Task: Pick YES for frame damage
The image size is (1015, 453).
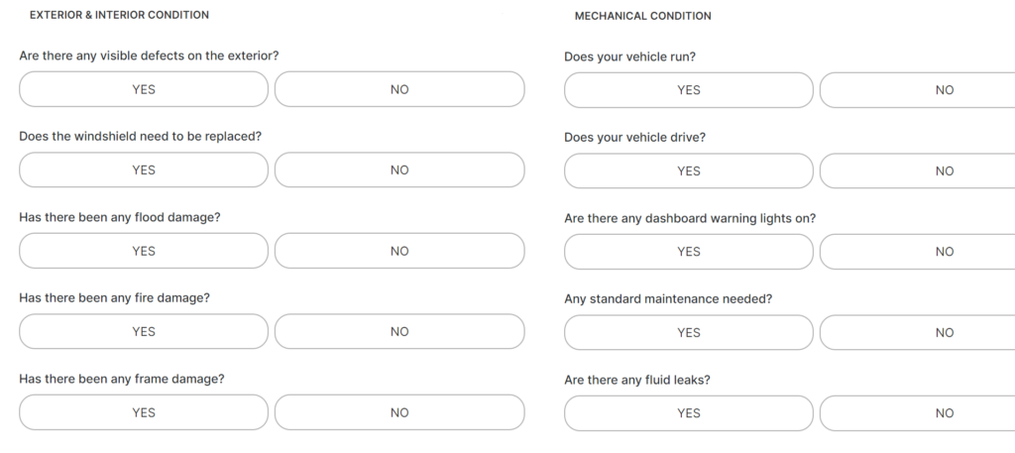Action: coord(144,412)
